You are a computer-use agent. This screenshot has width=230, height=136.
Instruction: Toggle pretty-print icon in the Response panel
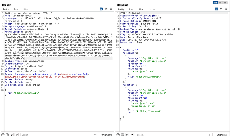(x=216, y=9)
